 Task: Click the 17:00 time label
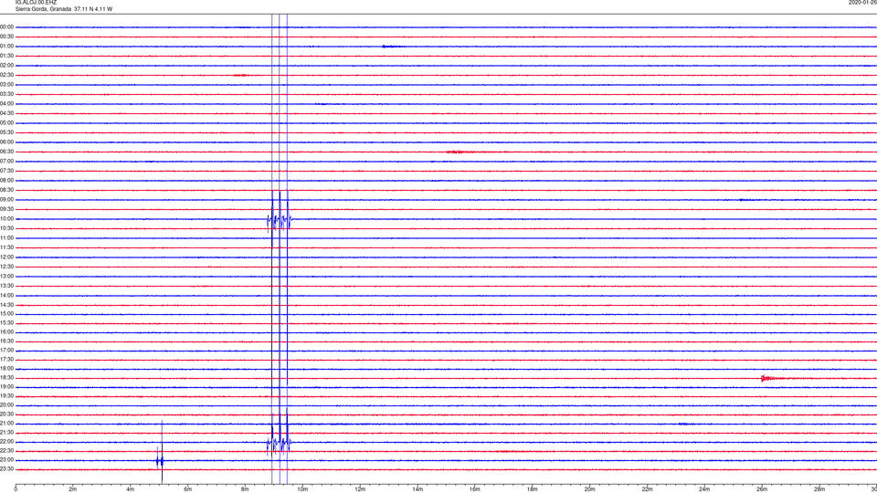click(x=6, y=351)
